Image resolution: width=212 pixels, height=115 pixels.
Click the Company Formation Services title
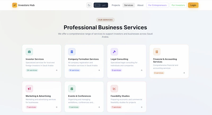83,59
